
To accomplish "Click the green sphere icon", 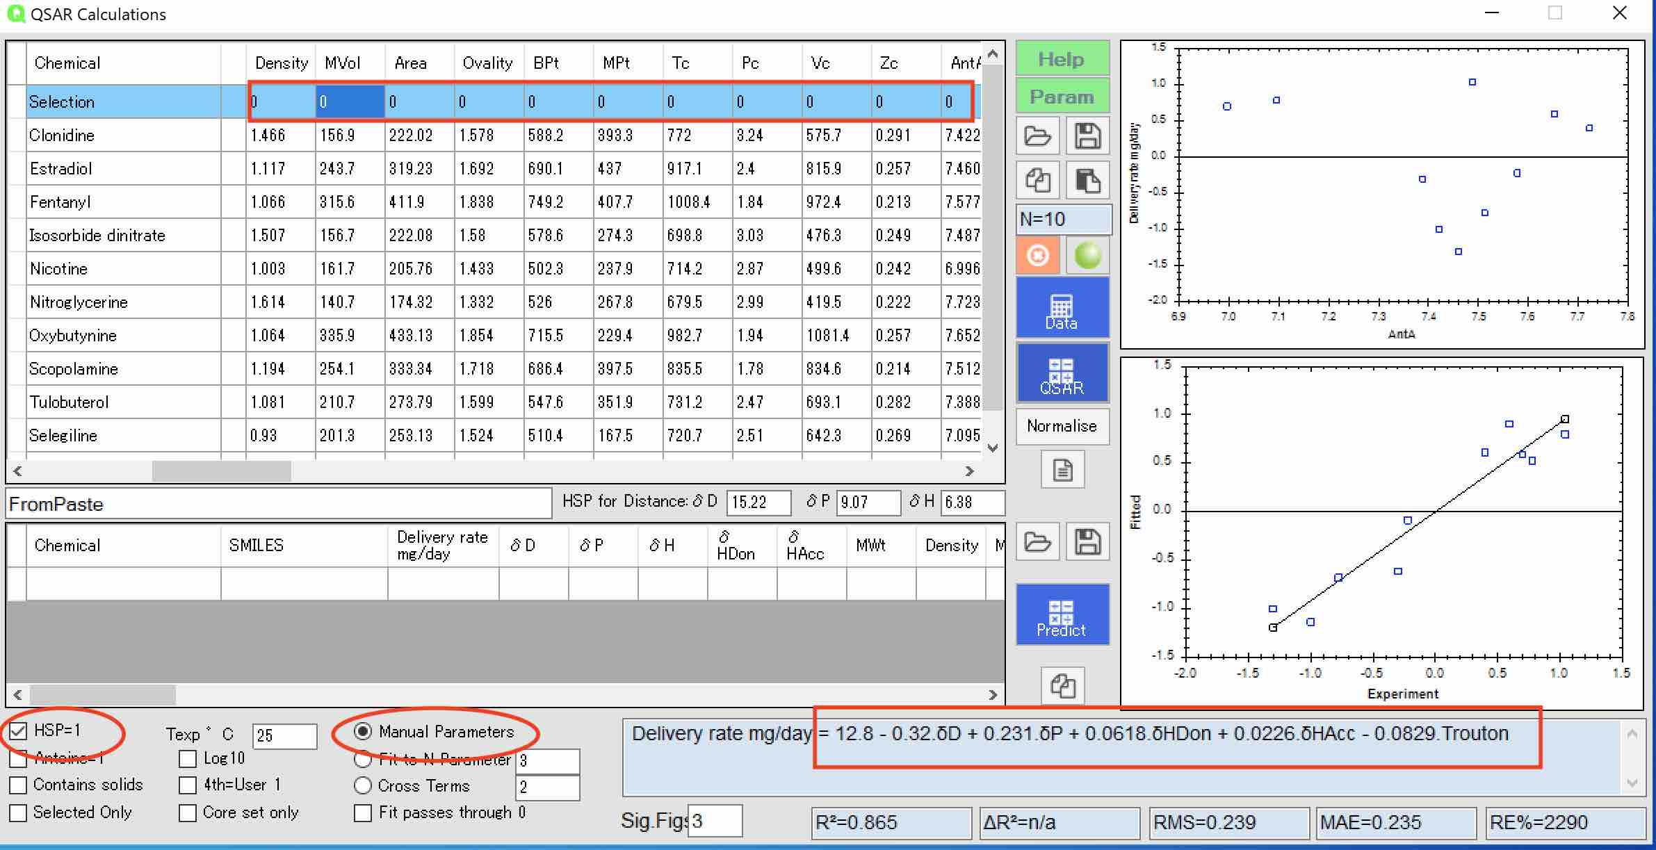I will coord(1087,255).
